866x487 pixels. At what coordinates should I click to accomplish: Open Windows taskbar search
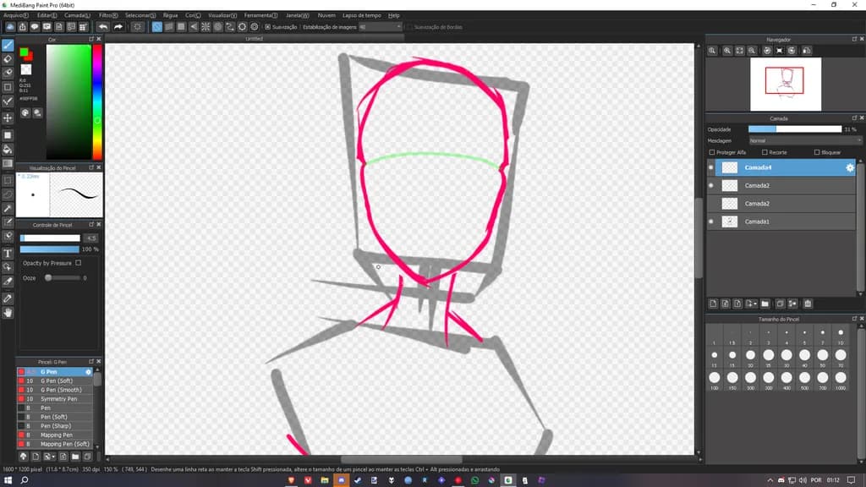[25, 480]
